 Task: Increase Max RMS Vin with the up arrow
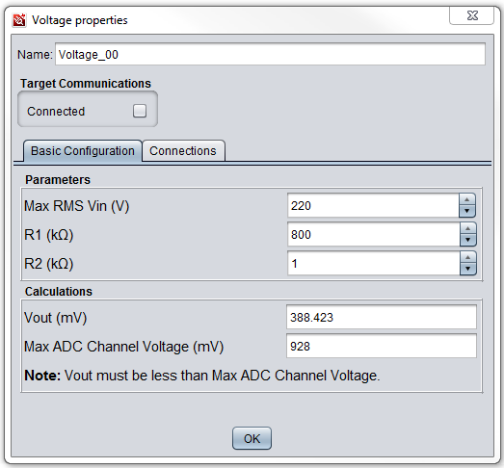(467, 199)
